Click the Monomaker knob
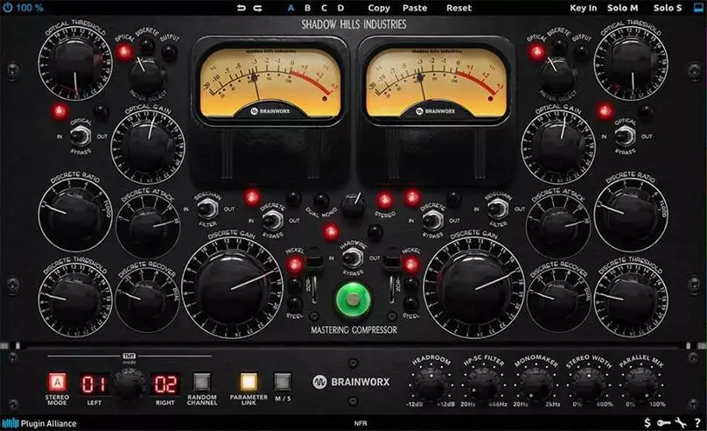The height and width of the screenshot is (431, 707). [535, 384]
